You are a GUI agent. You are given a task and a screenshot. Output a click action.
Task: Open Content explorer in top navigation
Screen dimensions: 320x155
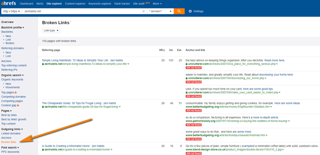75,4
